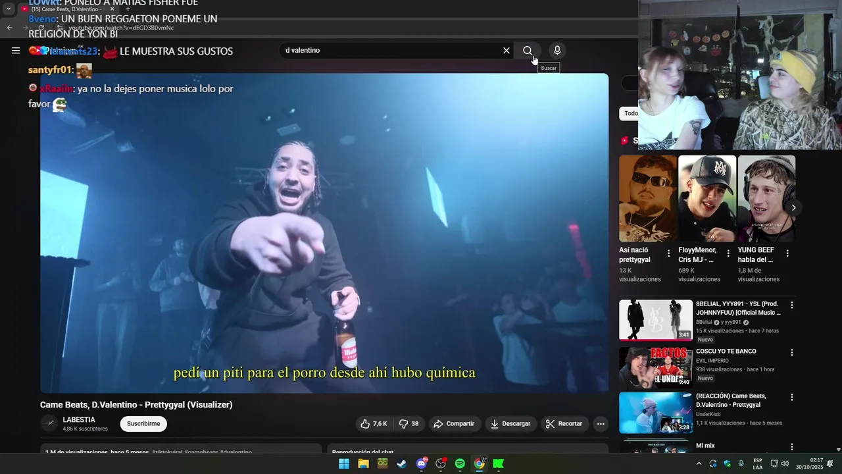Click the Buscar magnifying glass search button
The height and width of the screenshot is (474, 842).
(x=528, y=51)
